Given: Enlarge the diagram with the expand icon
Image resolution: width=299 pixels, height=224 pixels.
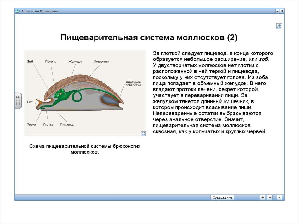Looking at the screenshot, I should [x=143, y=133].
